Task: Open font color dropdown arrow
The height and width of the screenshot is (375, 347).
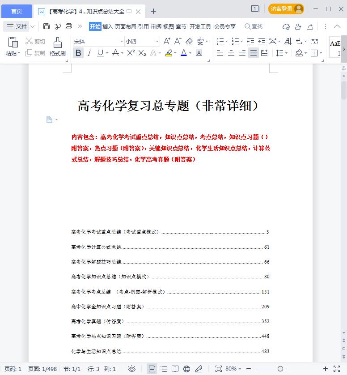Action: (x=190, y=53)
